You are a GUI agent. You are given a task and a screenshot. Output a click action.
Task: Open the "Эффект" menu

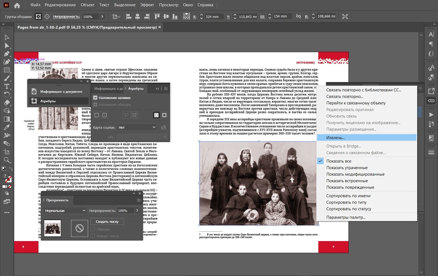pyautogui.click(x=147, y=5)
